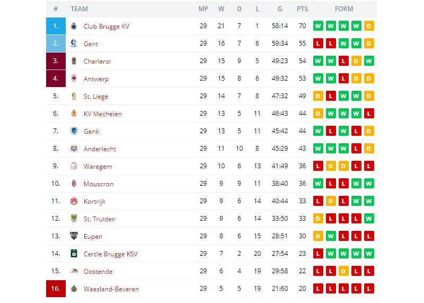The image size is (424, 303).
Task: Sort table by PTS column header
Action: coord(302,9)
